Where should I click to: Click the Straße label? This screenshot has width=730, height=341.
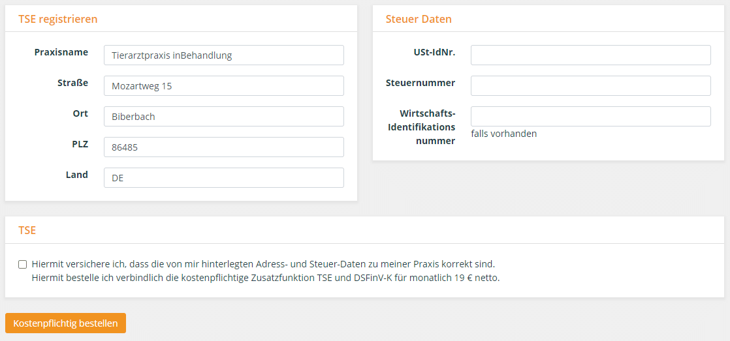[72, 83]
